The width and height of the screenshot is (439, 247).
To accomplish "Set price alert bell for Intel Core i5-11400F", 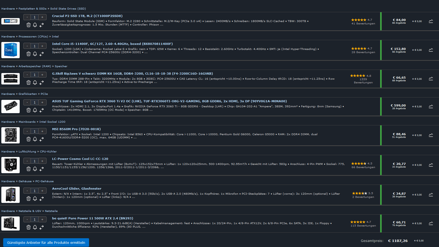I will tap(35, 54).
